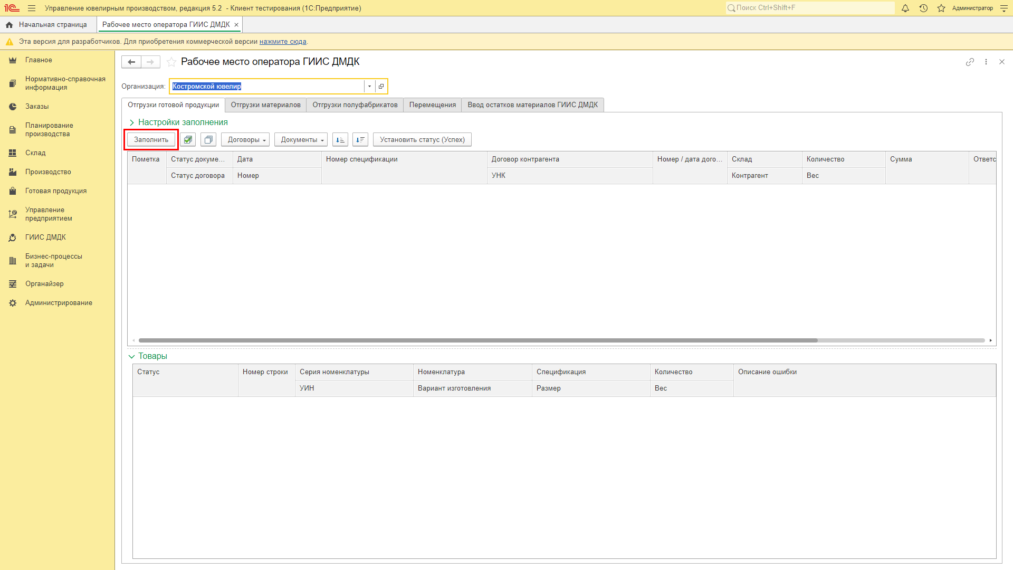
Task: Copy link to form icon
Action: pyautogui.click(x=970, y=62)
